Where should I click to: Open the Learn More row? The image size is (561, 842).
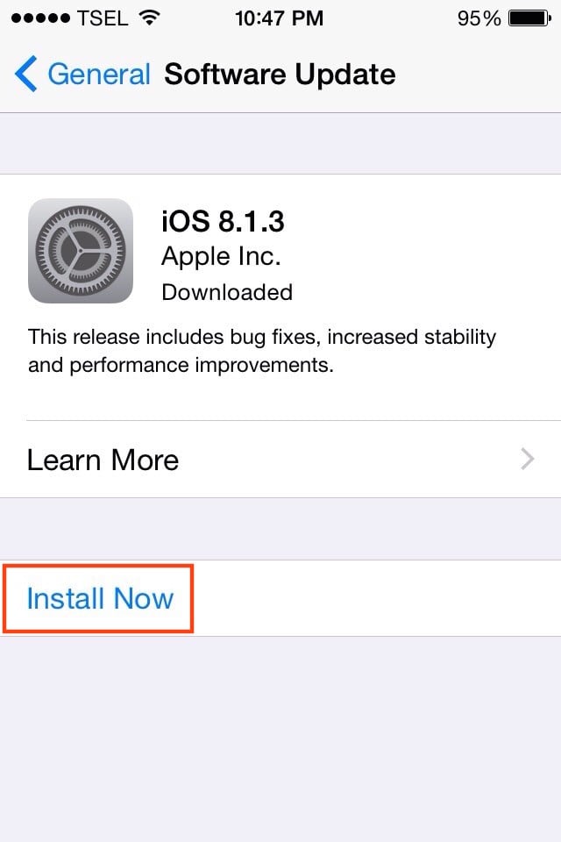click(280, 459)
